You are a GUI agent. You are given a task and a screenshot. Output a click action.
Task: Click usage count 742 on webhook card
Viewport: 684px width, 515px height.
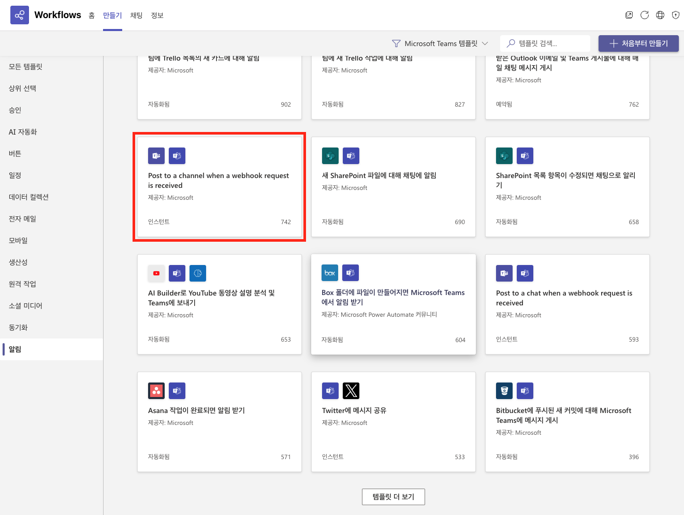(x=286, y=222)
